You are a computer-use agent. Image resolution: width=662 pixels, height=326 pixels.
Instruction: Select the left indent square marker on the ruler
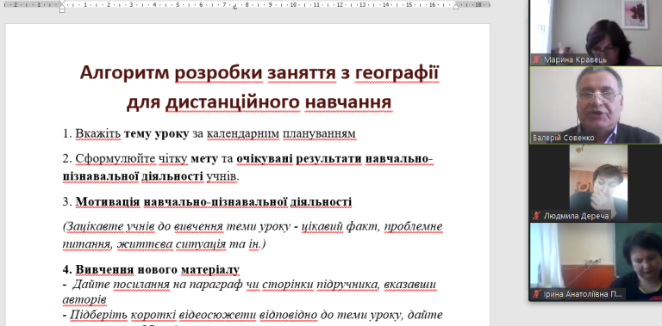[62, 10]
